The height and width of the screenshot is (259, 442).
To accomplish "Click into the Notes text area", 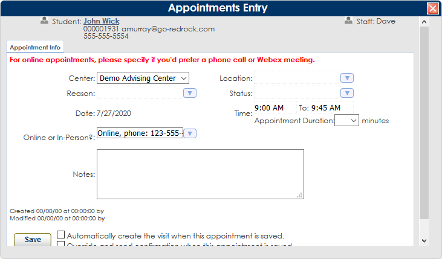I will (200, 174).
